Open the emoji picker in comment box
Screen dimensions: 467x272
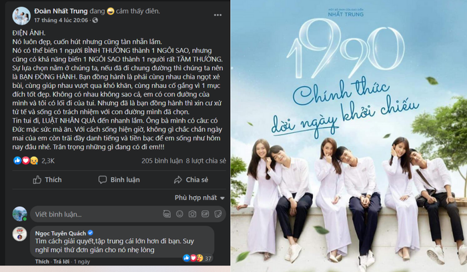coord(179,214)
